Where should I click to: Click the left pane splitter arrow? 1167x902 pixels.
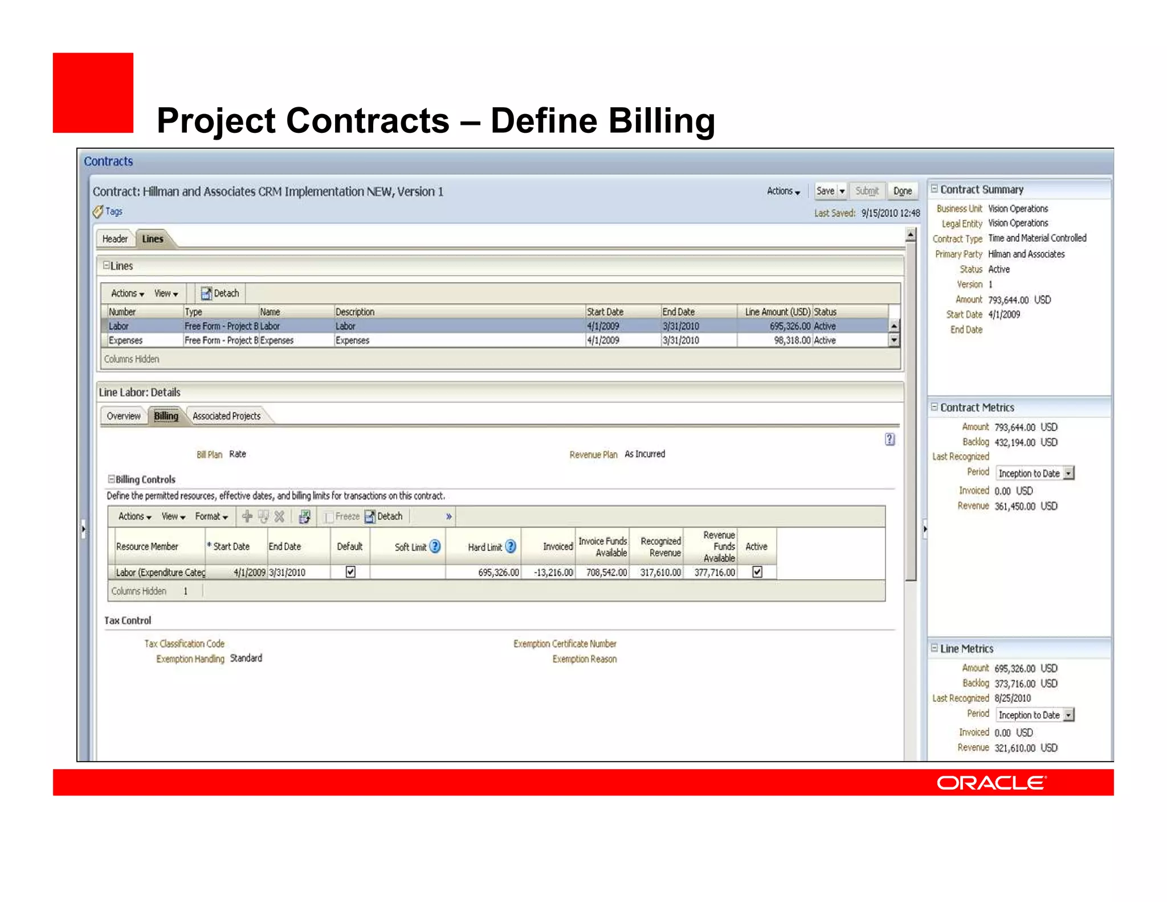point(83,529)
